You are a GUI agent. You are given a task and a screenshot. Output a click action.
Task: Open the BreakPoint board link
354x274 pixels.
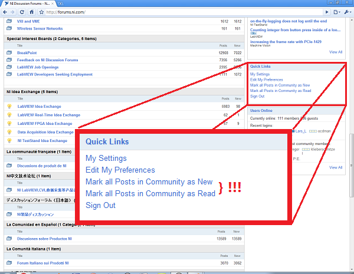pos(27,53)
